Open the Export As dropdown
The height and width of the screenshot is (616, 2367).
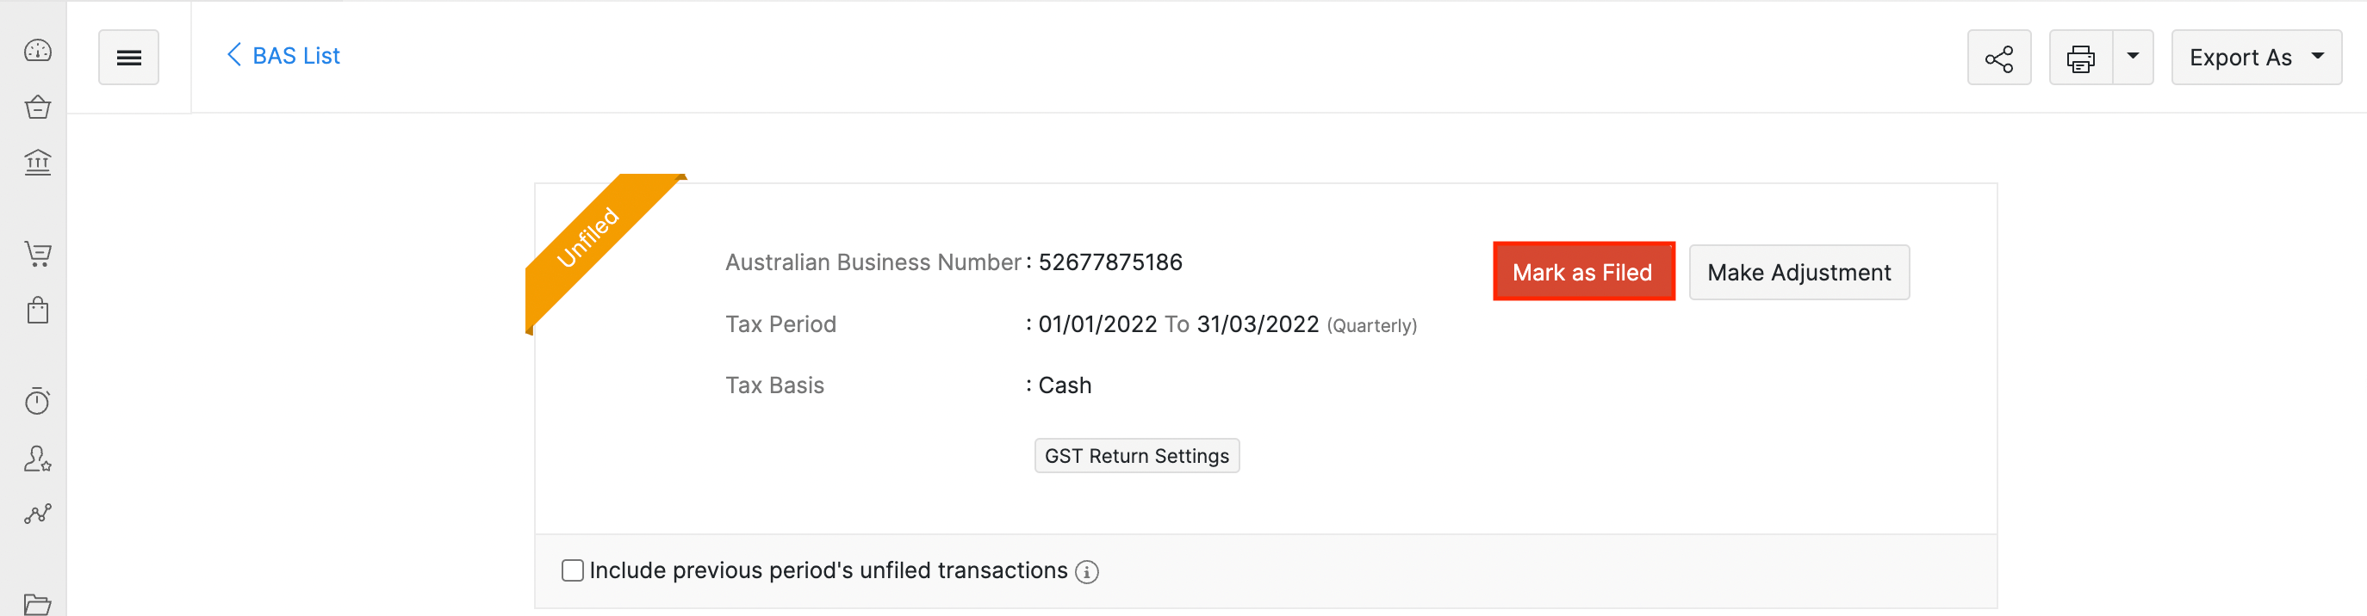pos(2256,57)
